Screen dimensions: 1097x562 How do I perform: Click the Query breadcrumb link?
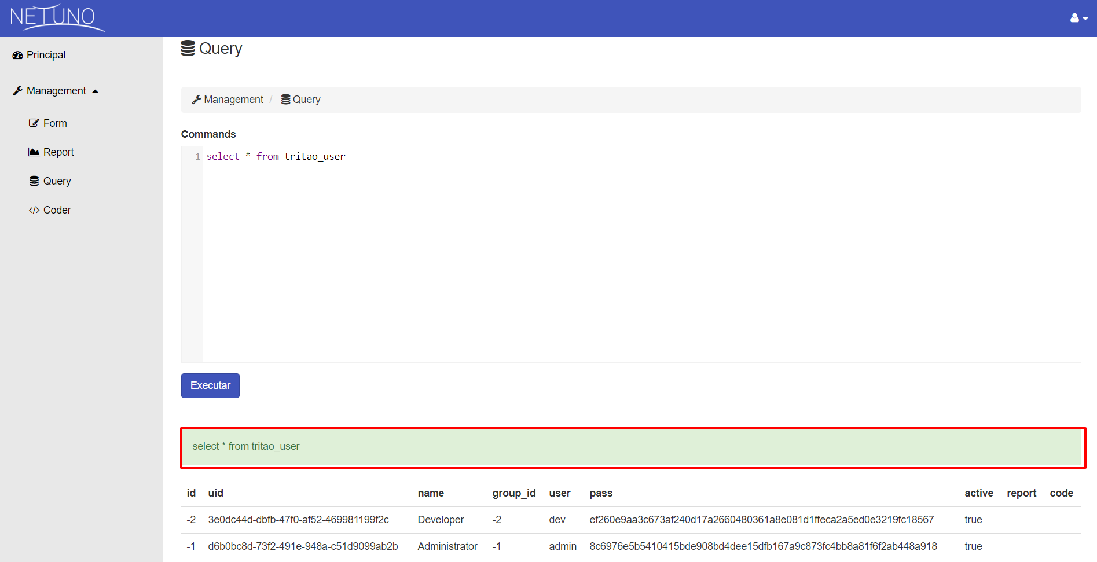306,100
